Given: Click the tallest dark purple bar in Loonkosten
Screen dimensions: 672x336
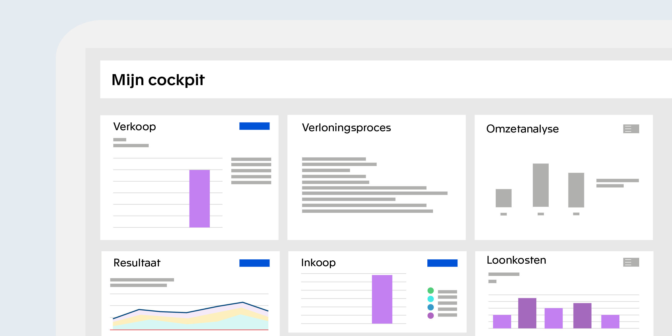Looking at the screenshot, I should click(x=527, y=313).
